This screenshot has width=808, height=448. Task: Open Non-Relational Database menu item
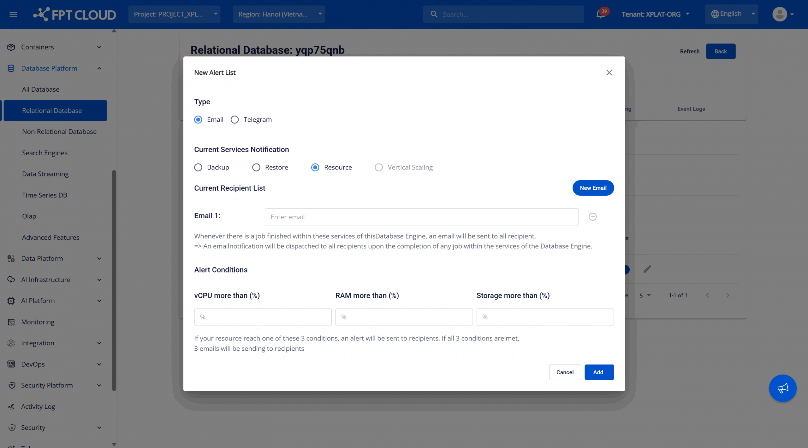pos(59,132)
